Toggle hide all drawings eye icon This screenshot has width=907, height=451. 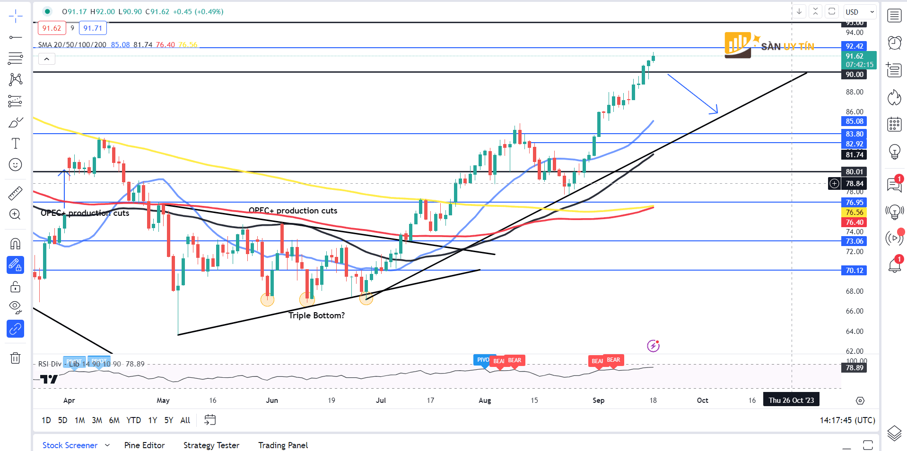pos(16,307)
